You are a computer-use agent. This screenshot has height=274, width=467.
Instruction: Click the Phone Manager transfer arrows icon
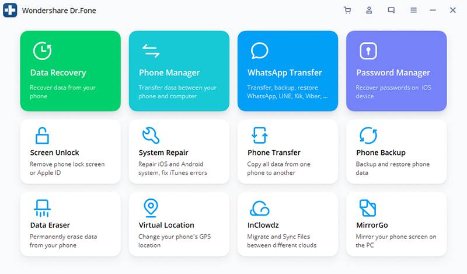[151, 51]
